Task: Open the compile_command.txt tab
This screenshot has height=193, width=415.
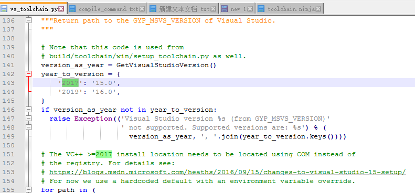Action: tap(107, 9)
